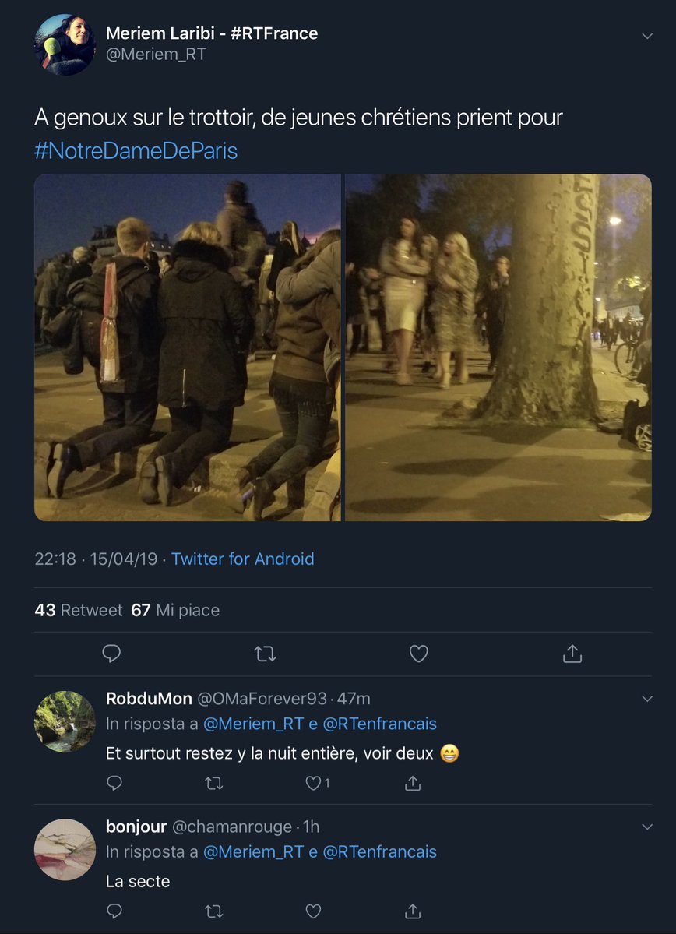The width and height of the screenshot is (676, 934).
Task: Share bonjour's reply
Action: (413, 911)
